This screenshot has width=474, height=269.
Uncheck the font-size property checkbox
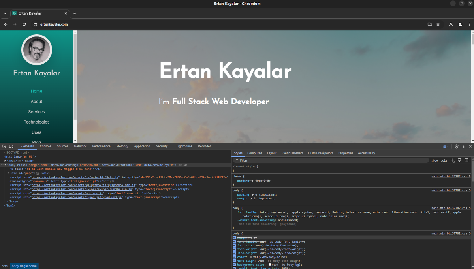pyautogui.click(x=235, y=245)
